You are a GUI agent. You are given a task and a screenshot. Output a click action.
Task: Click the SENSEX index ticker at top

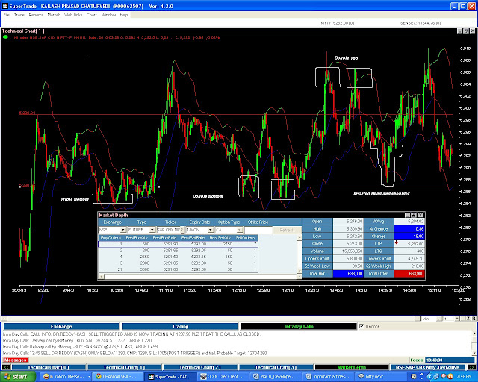(420, 23)
